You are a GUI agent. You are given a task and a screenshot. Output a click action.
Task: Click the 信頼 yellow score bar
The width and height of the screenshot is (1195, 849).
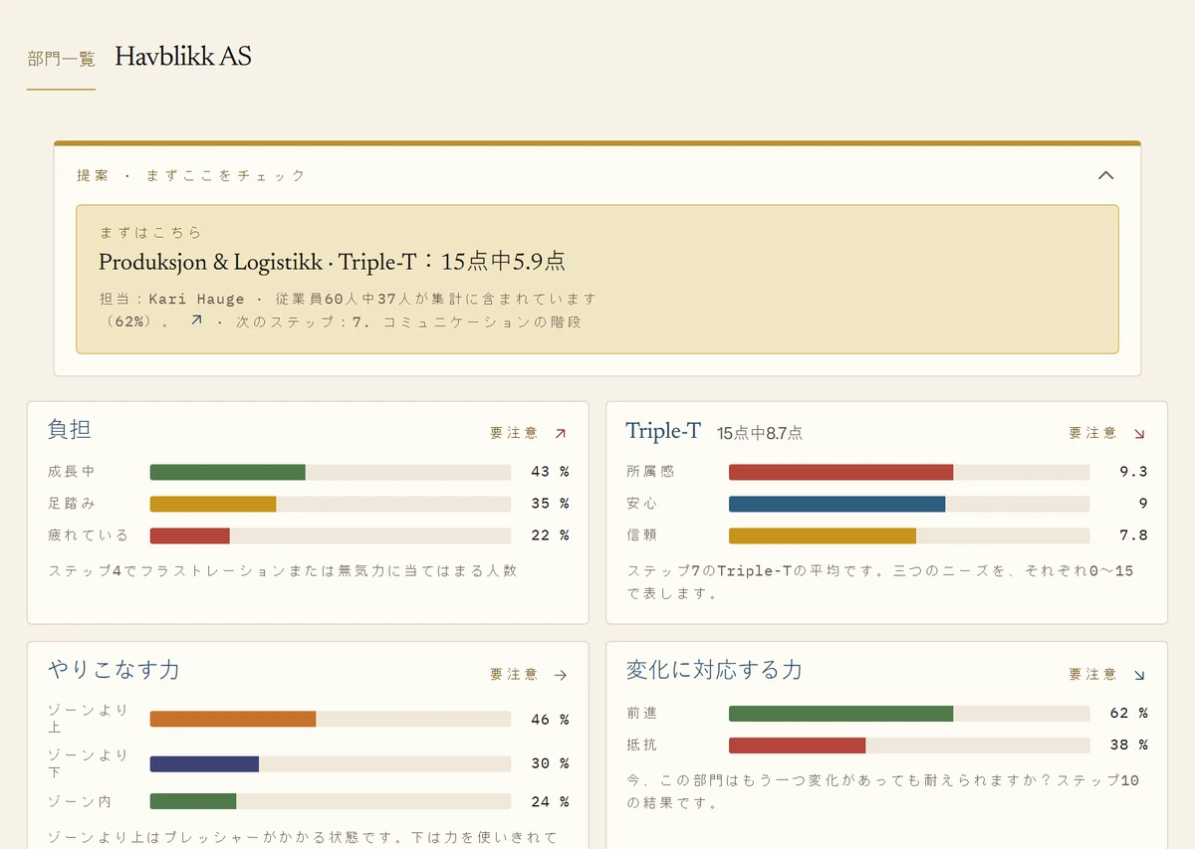pyautogui.click(x=823, y=535)
